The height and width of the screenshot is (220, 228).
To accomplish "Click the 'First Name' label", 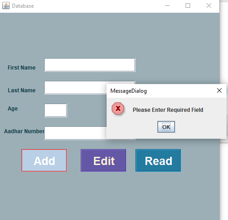I will [x=21, y=68].
